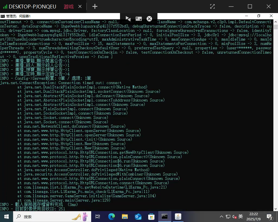Toggle fullscreen with the expand arrows icon
Screen dimensions: 278x222
(212, 7)
